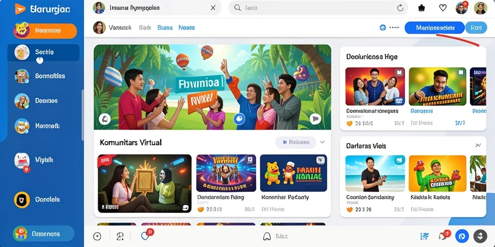Click the small blue circle icon beside the three dots

[383, 27]
